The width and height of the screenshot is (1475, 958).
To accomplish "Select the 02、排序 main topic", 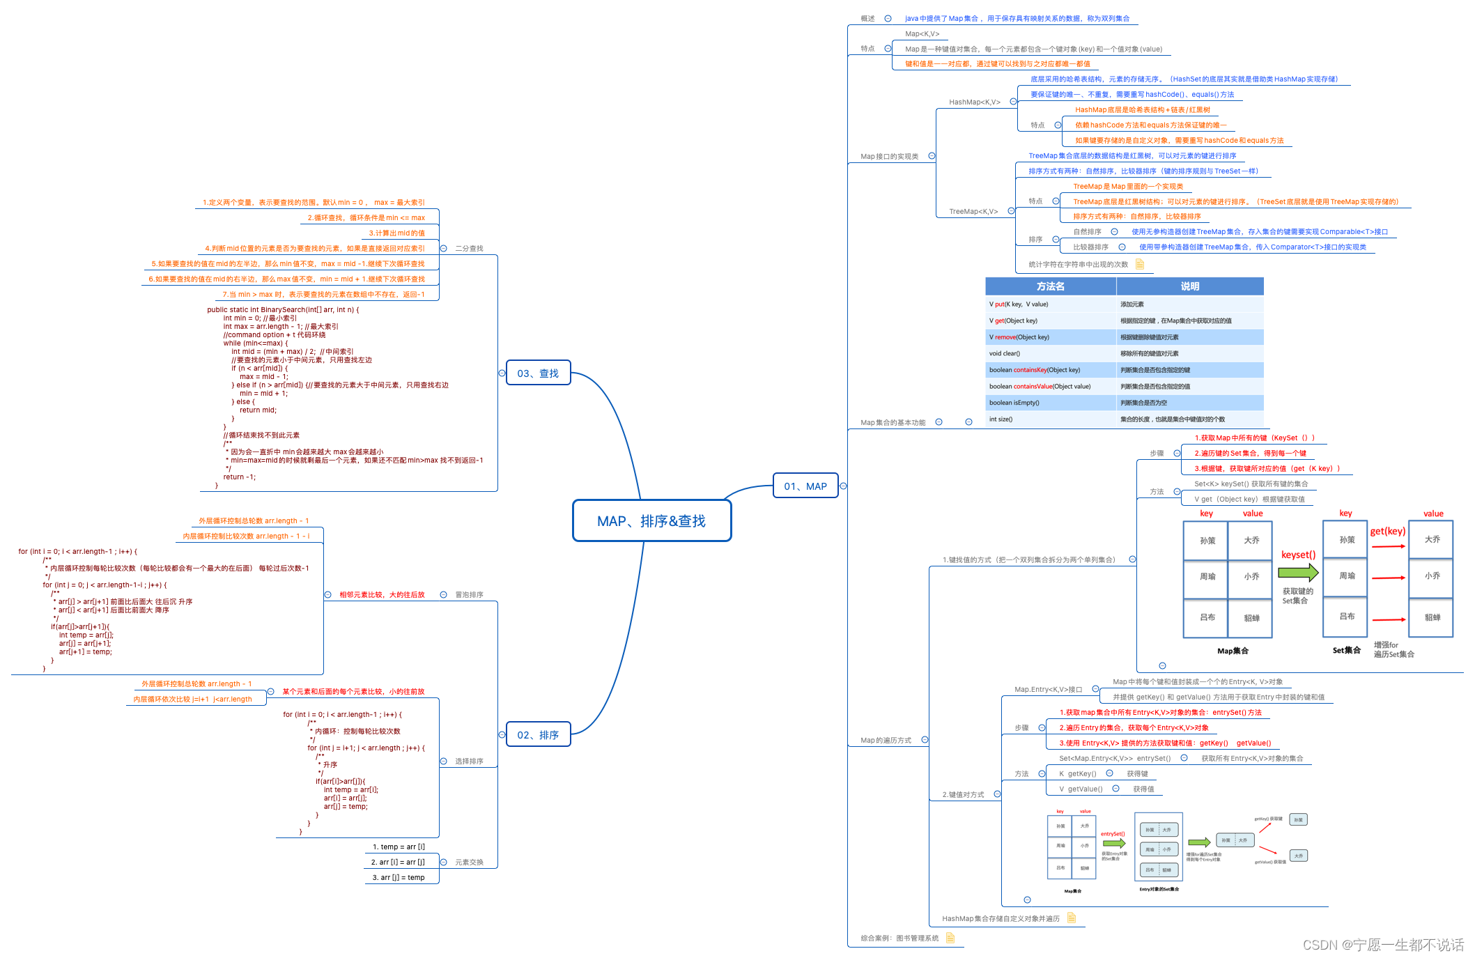I will [x=538, y=734].
